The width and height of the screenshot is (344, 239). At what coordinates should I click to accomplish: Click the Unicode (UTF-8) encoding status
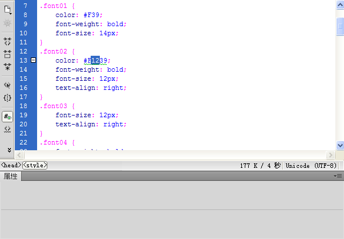click(313, 166)
